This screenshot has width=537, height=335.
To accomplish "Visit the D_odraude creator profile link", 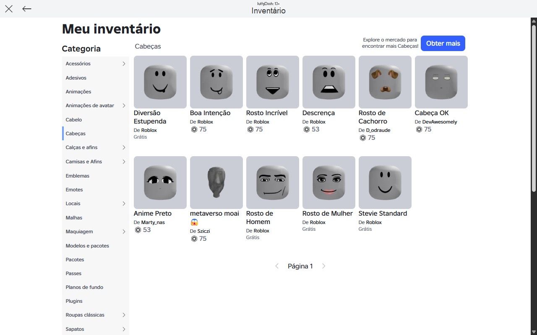I will point(378,130).
